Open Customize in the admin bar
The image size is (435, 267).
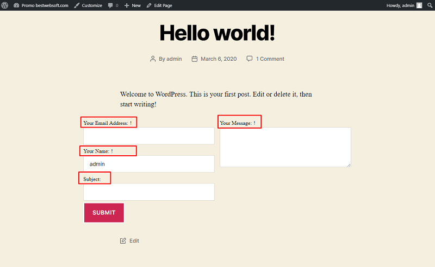coord(88,5)
